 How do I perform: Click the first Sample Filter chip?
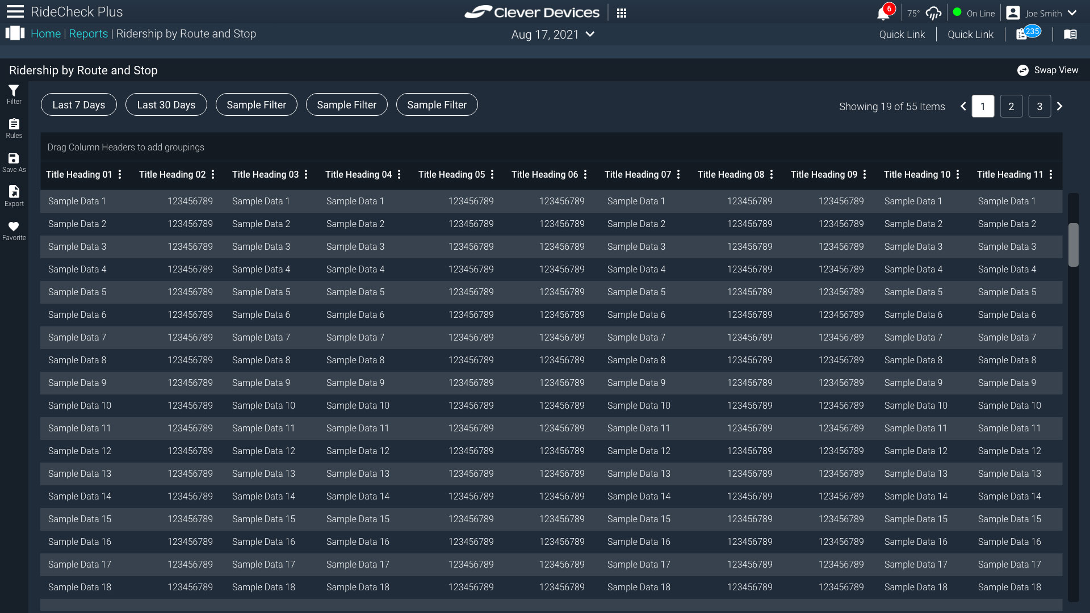click(x=257, y=104)
